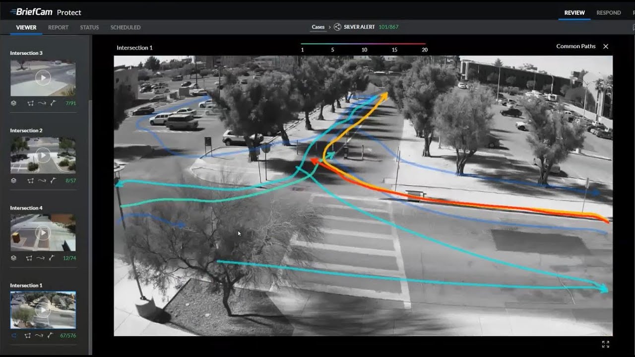Click the 67/576 count for Intersection 1
The height and width of the screenshot is (357, 635).
pyautogui.click(x=67, y=336)
